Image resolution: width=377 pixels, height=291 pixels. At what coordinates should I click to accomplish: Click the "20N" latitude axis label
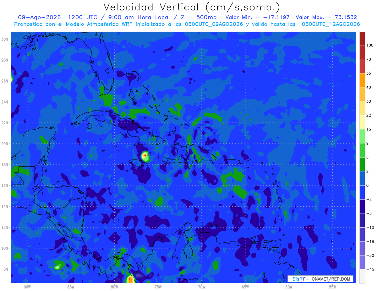pos(5,144)
